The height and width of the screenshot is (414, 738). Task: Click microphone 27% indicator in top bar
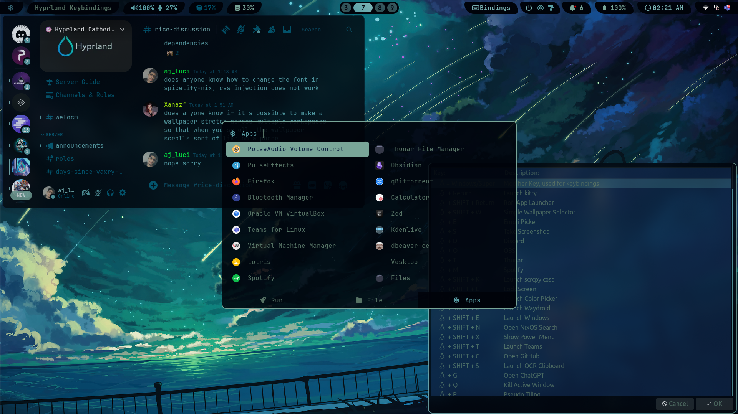point(168,8)
